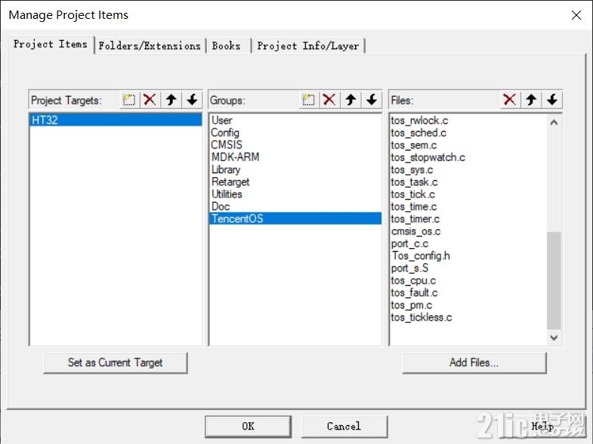The width and height of the screenshot is (593, 444).
Task: Open Project Info/Layer tab
Action: click(308, 46)
